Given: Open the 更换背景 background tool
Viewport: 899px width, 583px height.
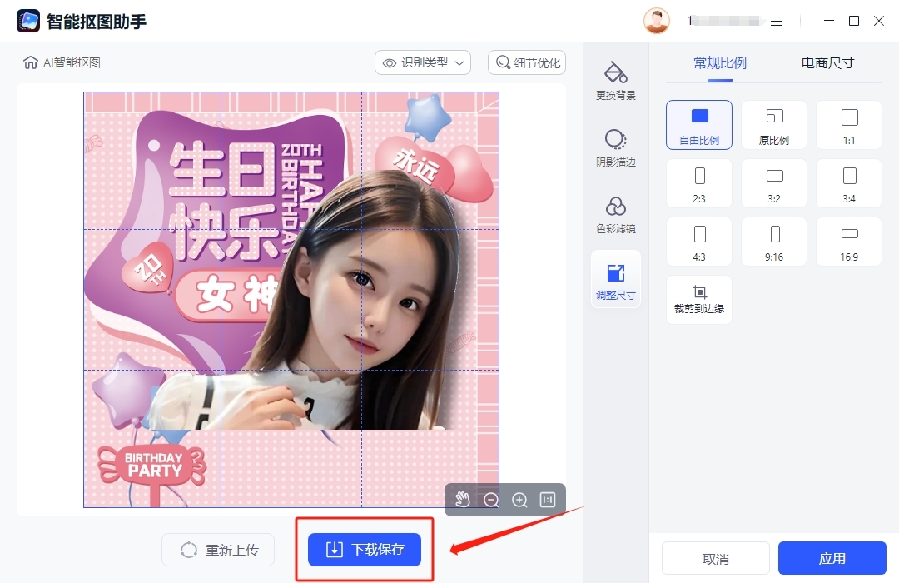Looking at the screenshot, I should (x=615, y=80).
